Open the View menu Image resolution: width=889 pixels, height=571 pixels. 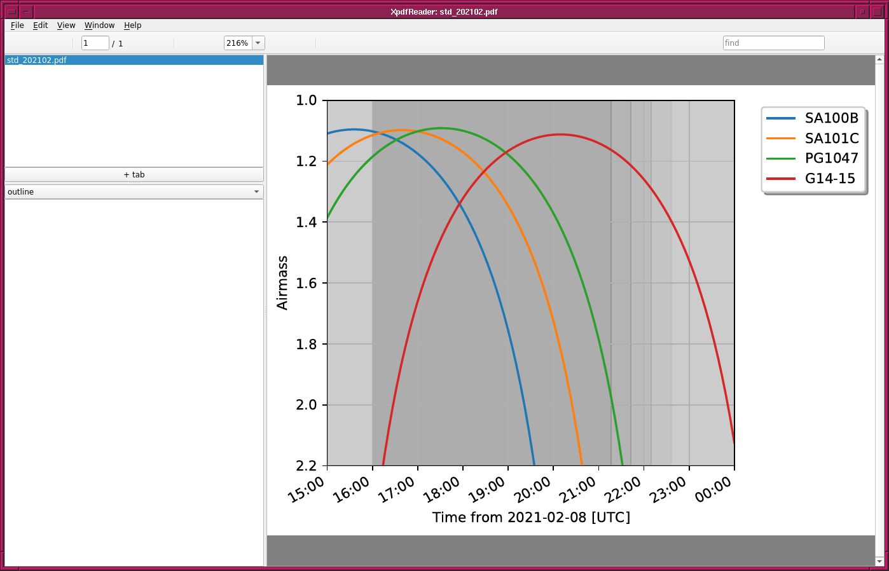click(x=66, y=25)
